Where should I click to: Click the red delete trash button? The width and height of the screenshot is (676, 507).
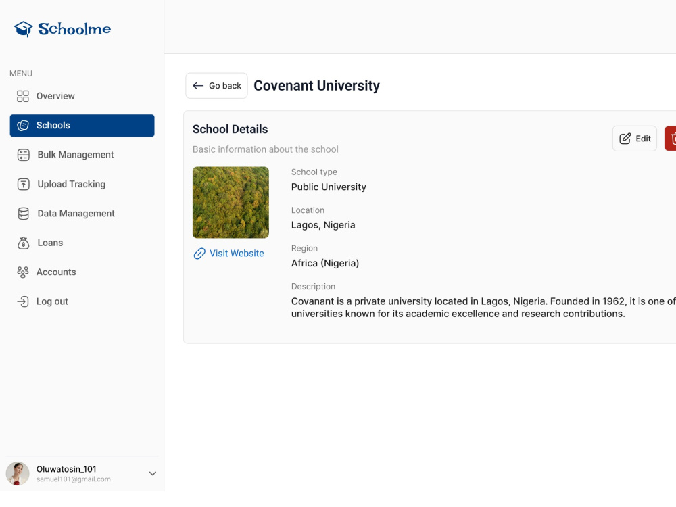click(671, 139)
